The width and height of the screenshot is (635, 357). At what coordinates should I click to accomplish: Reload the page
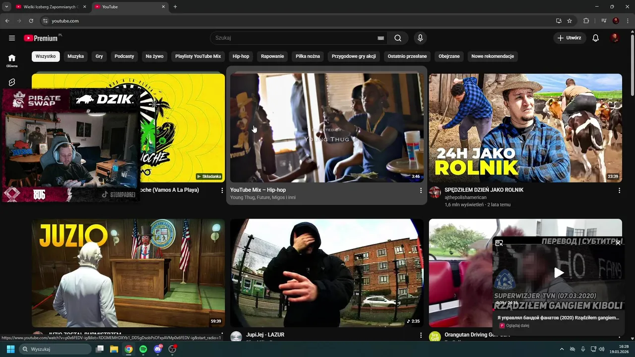point(31,21)
